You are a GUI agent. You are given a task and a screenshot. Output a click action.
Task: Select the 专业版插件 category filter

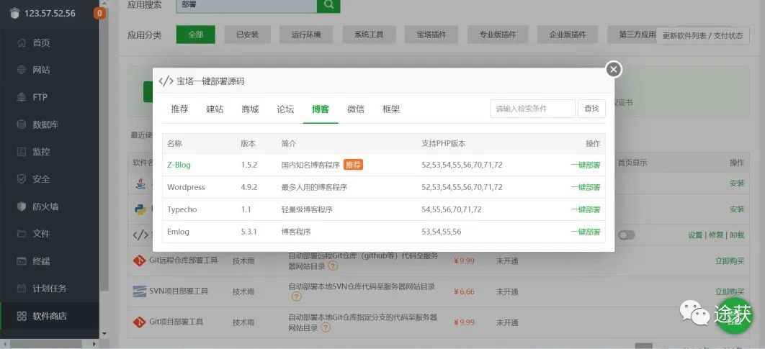(x=498, y=35)
